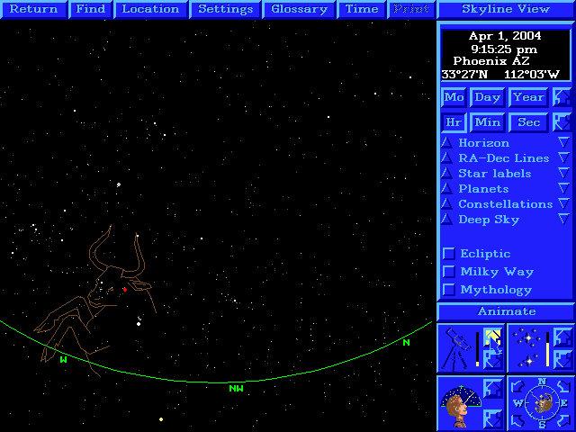Click the red star in Taurus
Viewport: 576px width, 432px height.
tap(125, 290)
